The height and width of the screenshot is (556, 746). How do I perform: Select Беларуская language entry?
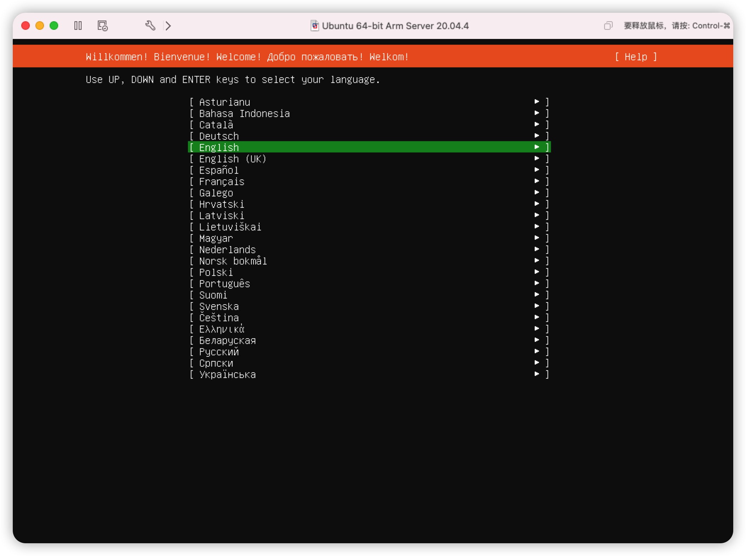(x=369, y=340)
